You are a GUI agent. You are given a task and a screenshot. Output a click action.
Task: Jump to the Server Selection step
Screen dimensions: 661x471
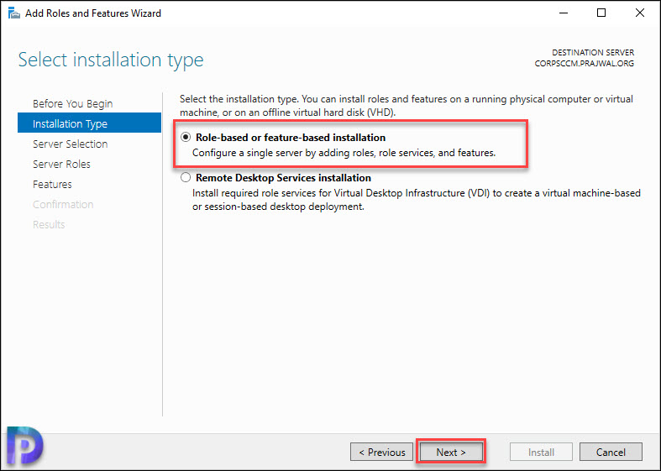[70, 144]
